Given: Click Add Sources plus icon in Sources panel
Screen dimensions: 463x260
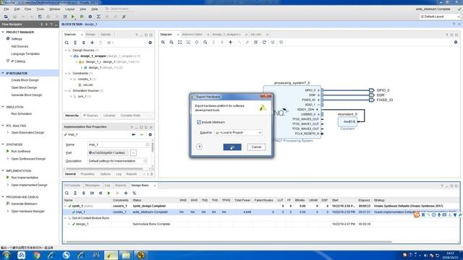Looking at the screenshot, I should point(92,43).
